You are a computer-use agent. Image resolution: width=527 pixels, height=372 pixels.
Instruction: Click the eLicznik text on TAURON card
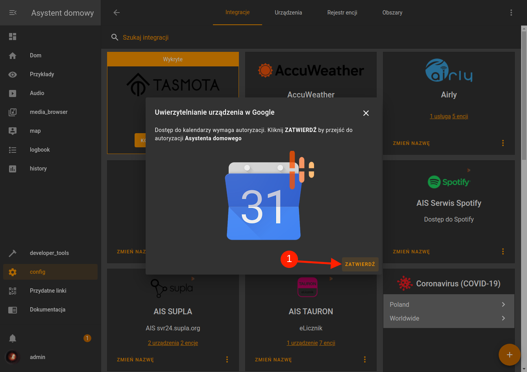[x=311, y=328]
